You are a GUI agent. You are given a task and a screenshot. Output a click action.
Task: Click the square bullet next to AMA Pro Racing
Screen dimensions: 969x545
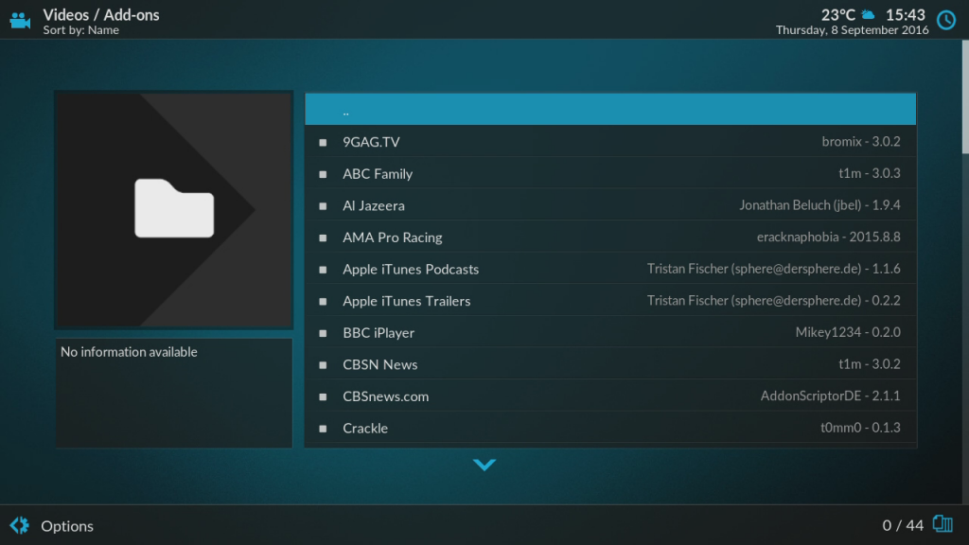(323, 238)
